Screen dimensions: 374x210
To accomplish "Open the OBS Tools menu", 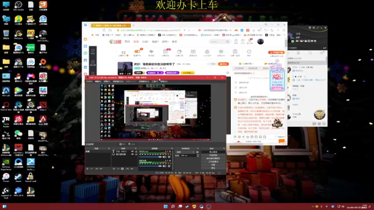I will [x=155, y=81].
